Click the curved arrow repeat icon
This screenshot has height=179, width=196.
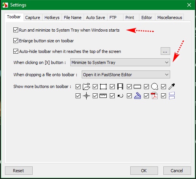point(120,96)
